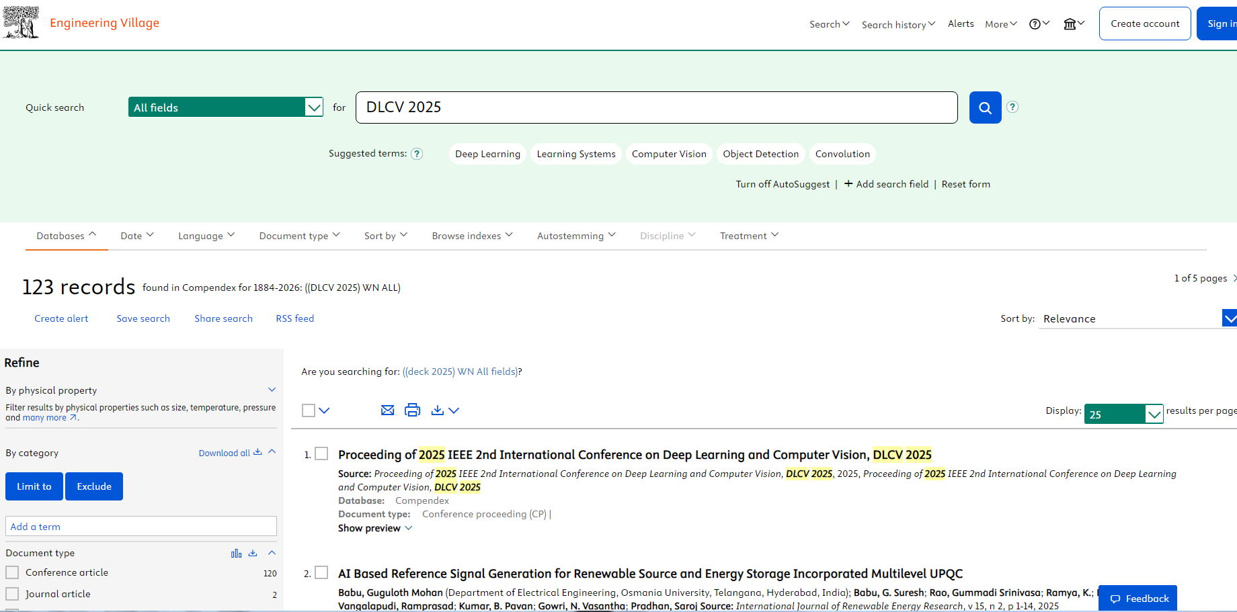
Task: Click the Sign in button
Action: coord(1218,24)
